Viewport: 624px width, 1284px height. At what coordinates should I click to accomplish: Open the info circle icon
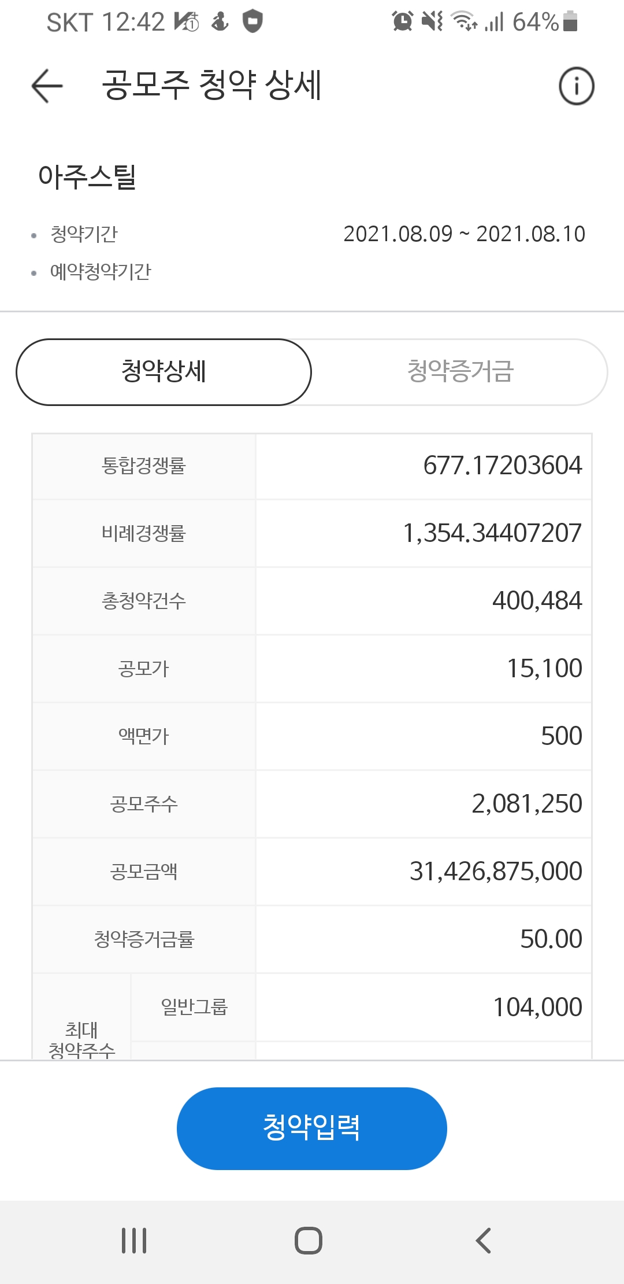point(576,86)
